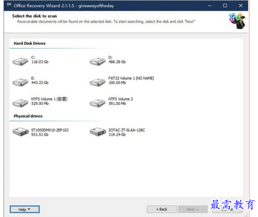The width and height of the screenshot is (258, 217).
Task: Click the Cancel button
Action: coord(227,209)
